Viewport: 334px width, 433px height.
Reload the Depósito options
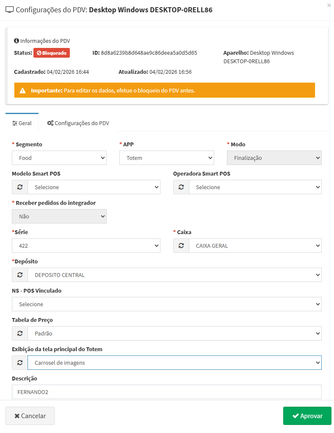coord(20,275)
